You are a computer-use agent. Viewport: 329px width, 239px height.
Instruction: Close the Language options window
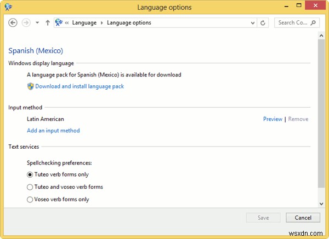coord(315,5)
